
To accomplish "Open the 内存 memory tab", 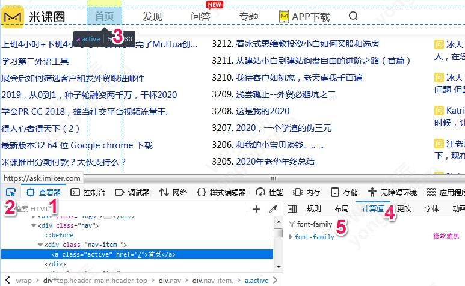I will click(x=307, y=193).
